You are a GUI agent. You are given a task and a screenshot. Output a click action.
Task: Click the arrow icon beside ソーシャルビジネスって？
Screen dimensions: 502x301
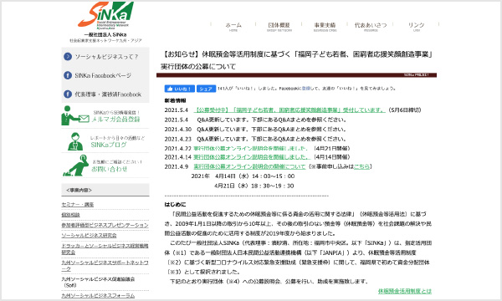click(68, 57)
